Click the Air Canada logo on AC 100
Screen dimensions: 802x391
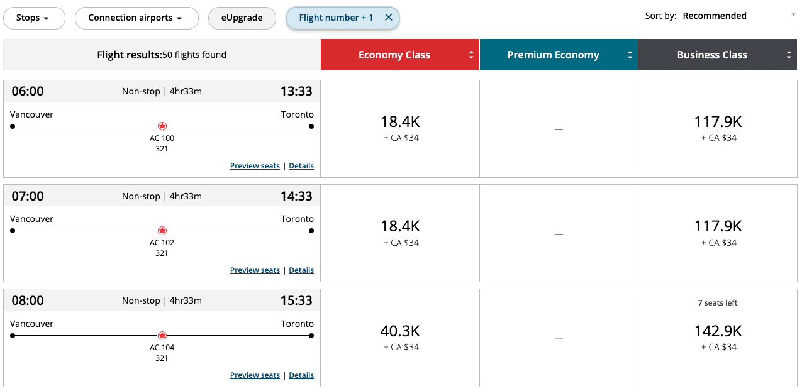tap(162, 126)
